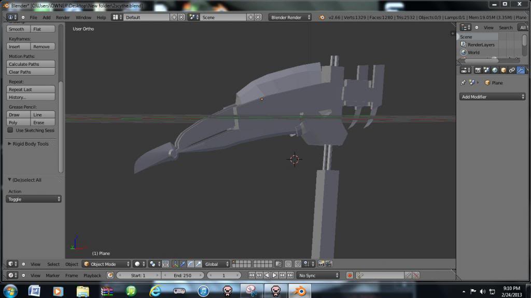531x298 pixels.
Task: Open 3D viewport Object menu
Action: click(72, 264)
